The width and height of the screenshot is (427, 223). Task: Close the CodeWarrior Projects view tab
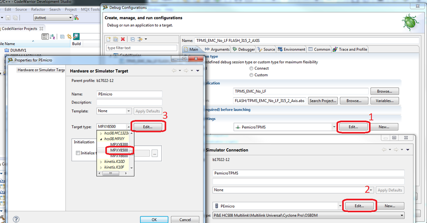[x=42, y=29]
